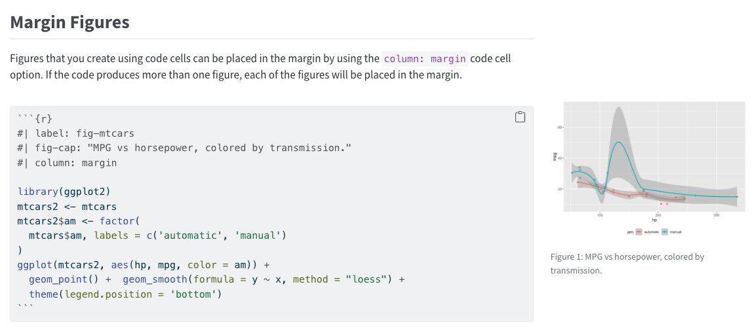Click the hp x-axis label on the plot
Viewport: 754px width, 331px height.
pyautogui.click(x=654, y=220)
